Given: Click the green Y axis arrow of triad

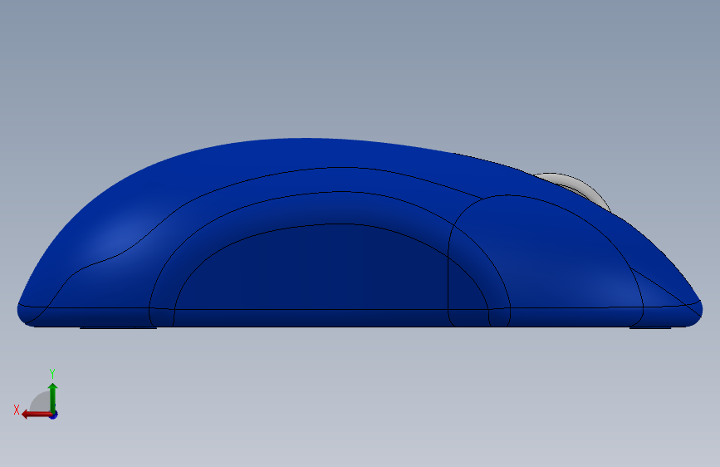Looking at the screenshot, I should pyautogui.click(x=53, y=397).
